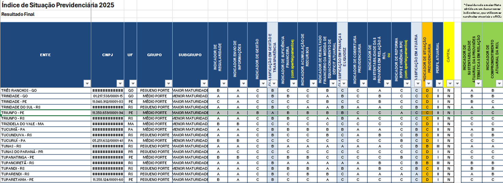Open the ENTE column filter dropdown
503x183 pixels.
(x=87, y=83)
